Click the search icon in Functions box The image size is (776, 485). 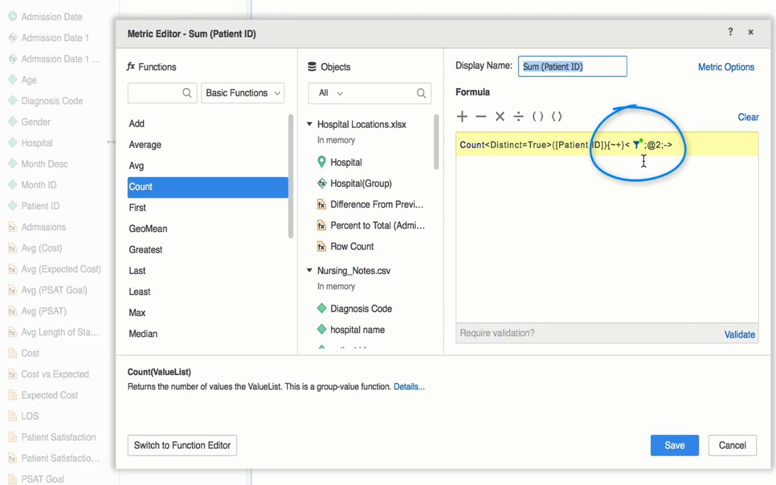(x=187, y=93)
